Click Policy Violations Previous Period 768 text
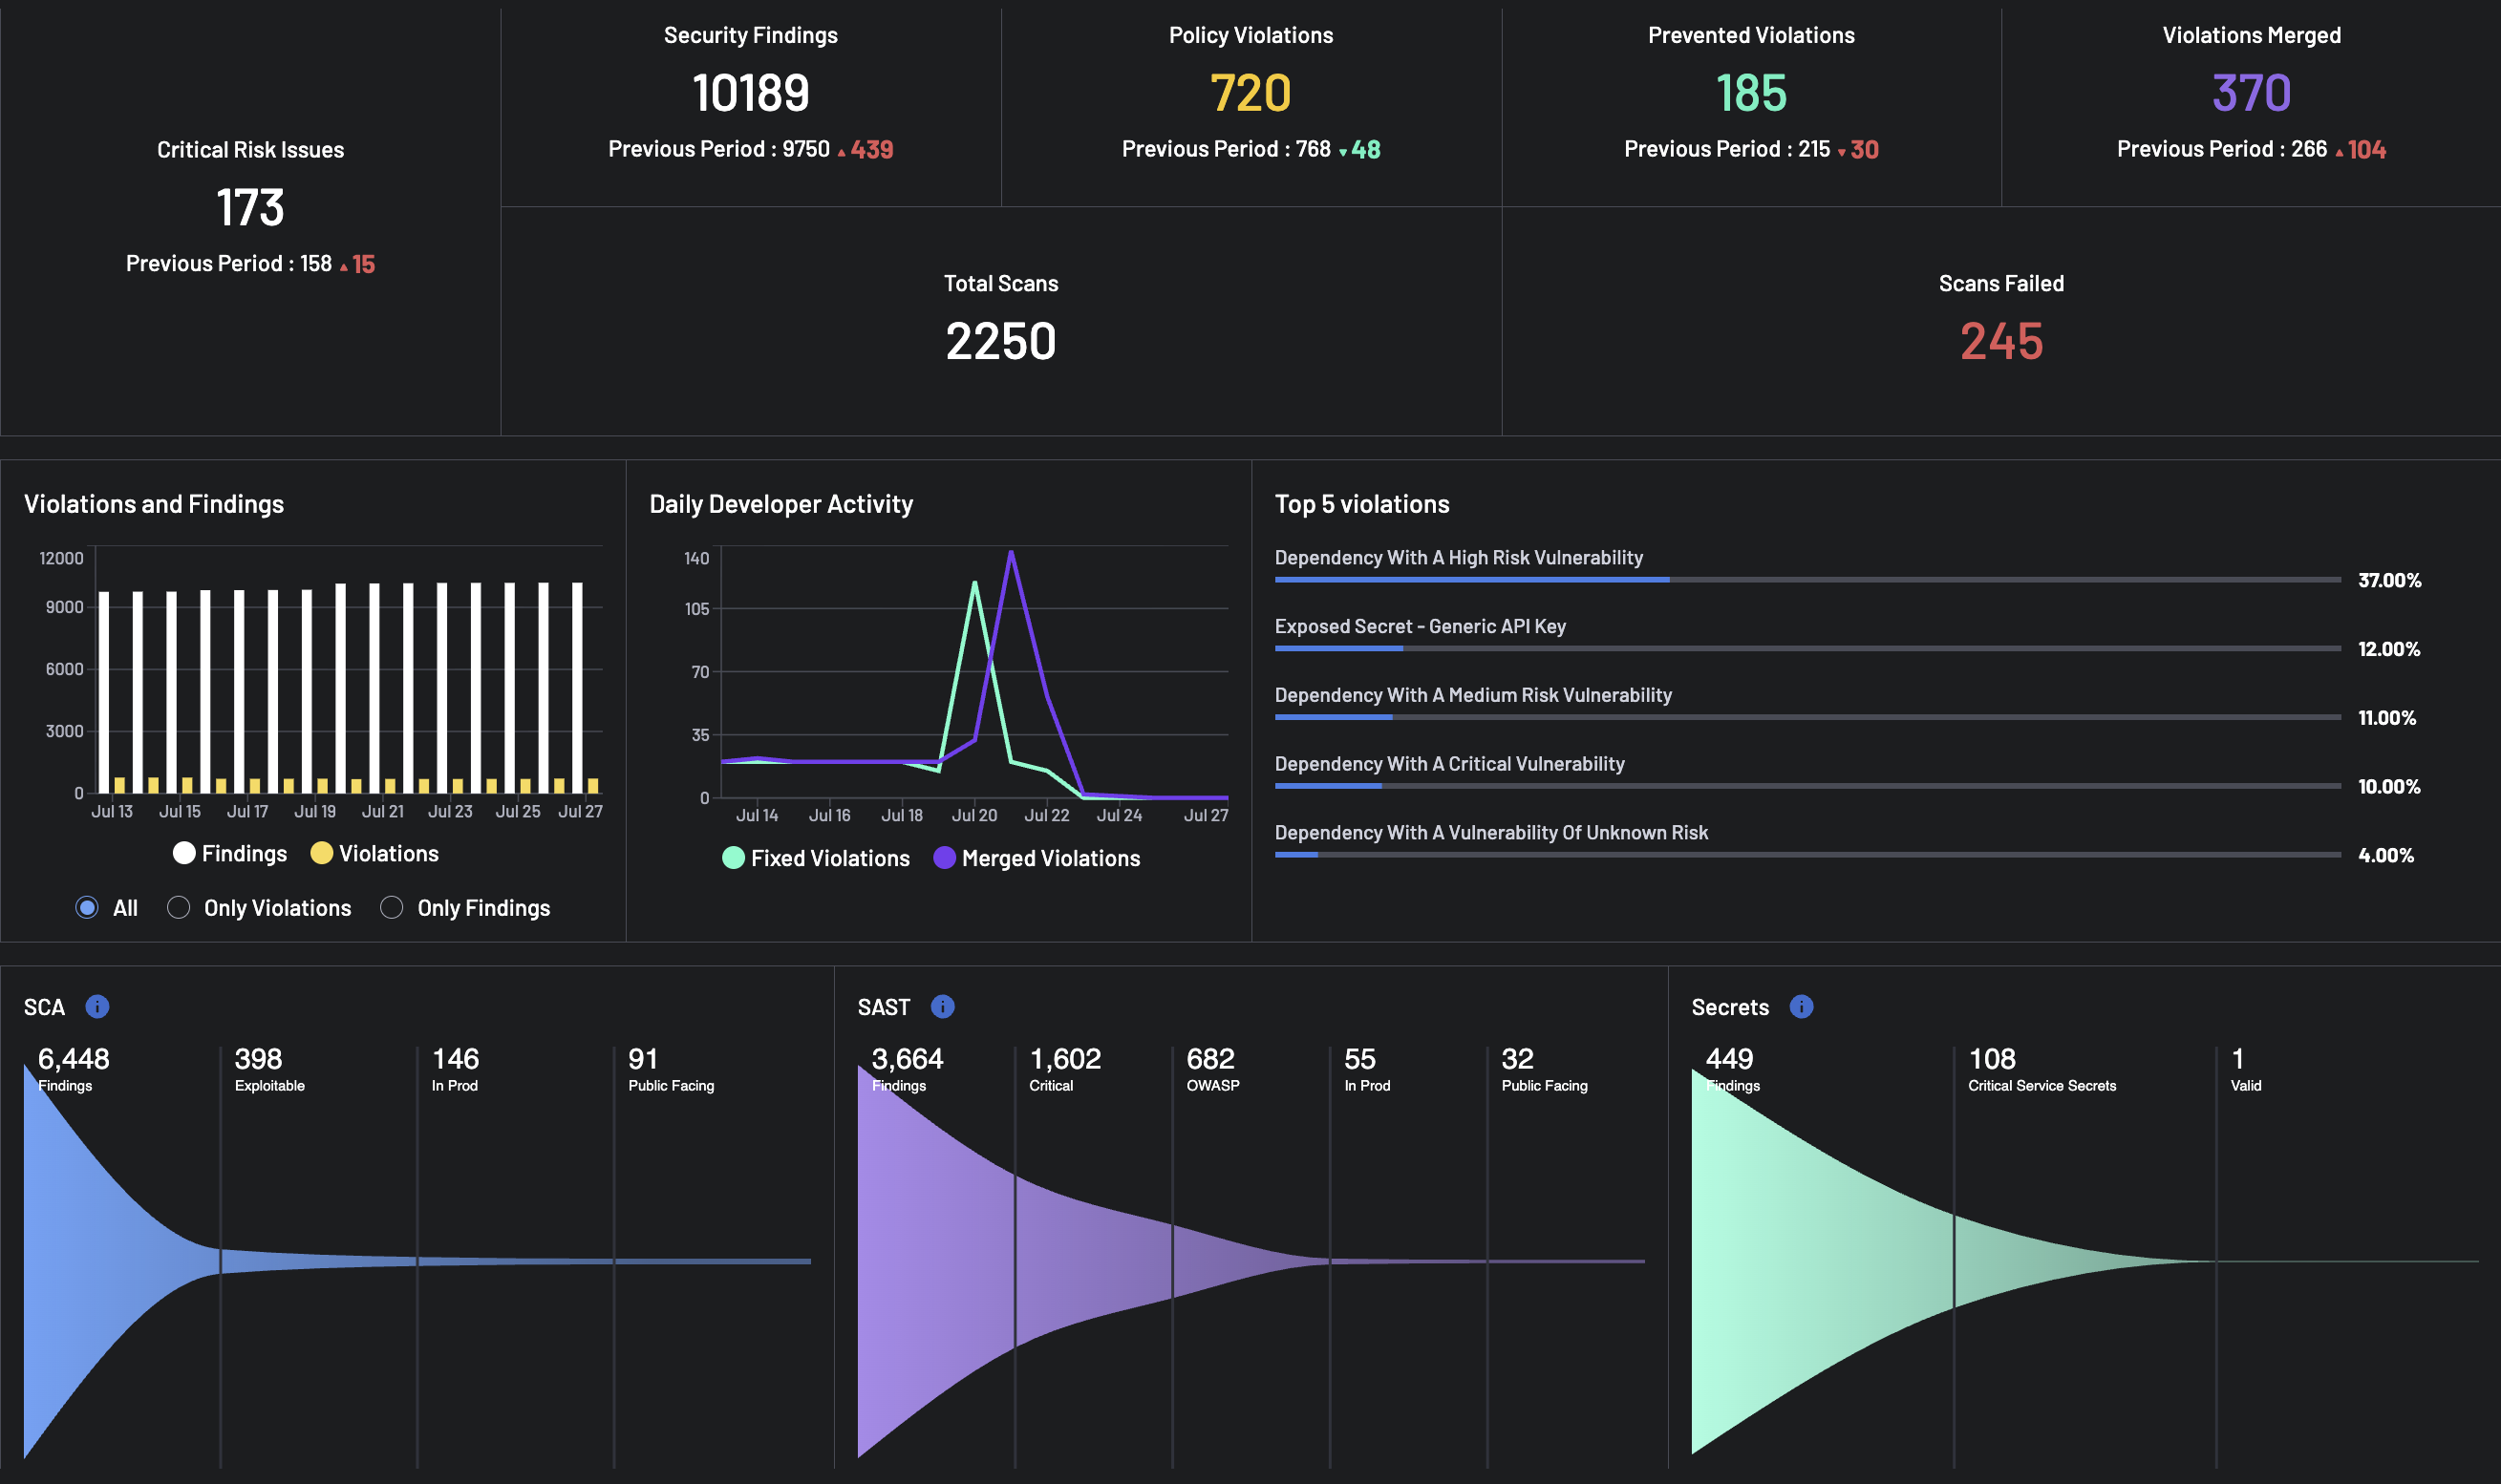The width and height of the screenshot is (2501, 1484). point(1226,149)
